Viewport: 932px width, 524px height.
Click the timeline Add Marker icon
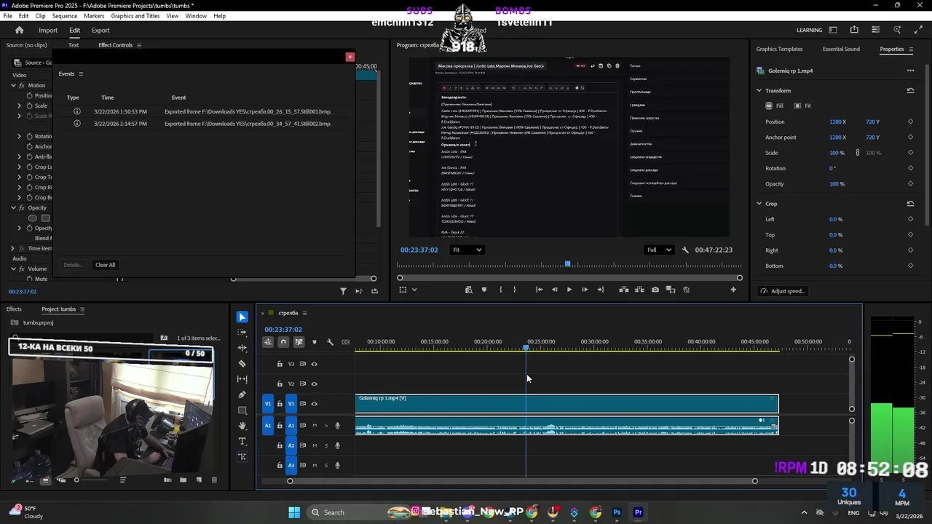(315, 342)
